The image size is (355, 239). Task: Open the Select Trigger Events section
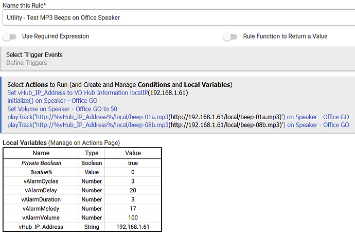pos(34,54)
